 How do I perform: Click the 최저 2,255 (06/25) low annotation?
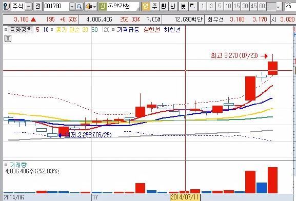tap(88, 135)
